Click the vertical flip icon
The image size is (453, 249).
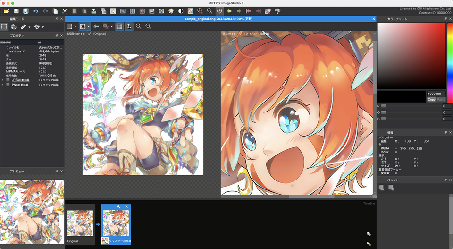coord(132,11)
